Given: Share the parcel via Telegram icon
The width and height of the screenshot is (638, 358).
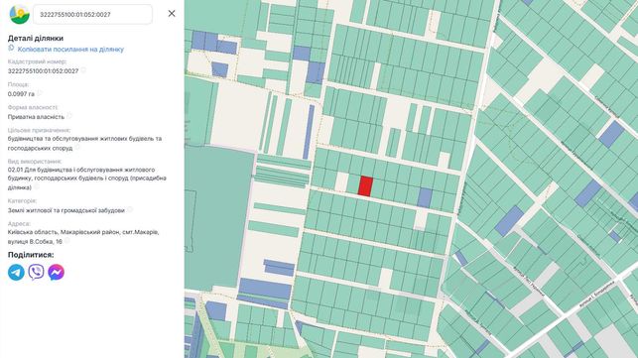Looking at the screenshot, I should (x=16, y=272).
